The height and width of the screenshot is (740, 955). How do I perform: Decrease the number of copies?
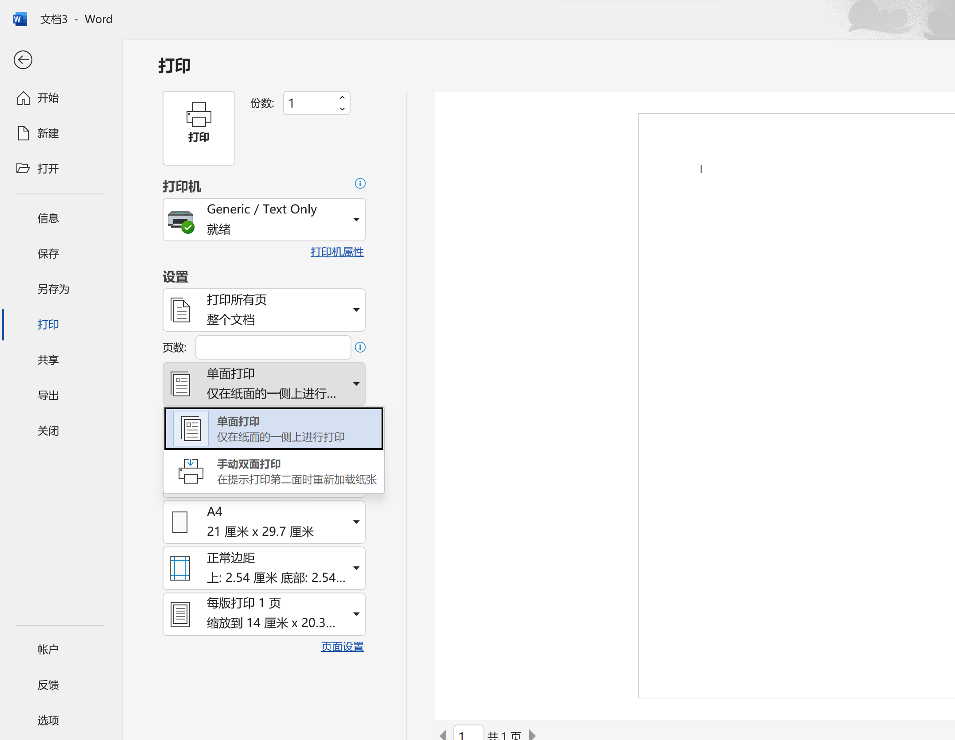point(342,108)
